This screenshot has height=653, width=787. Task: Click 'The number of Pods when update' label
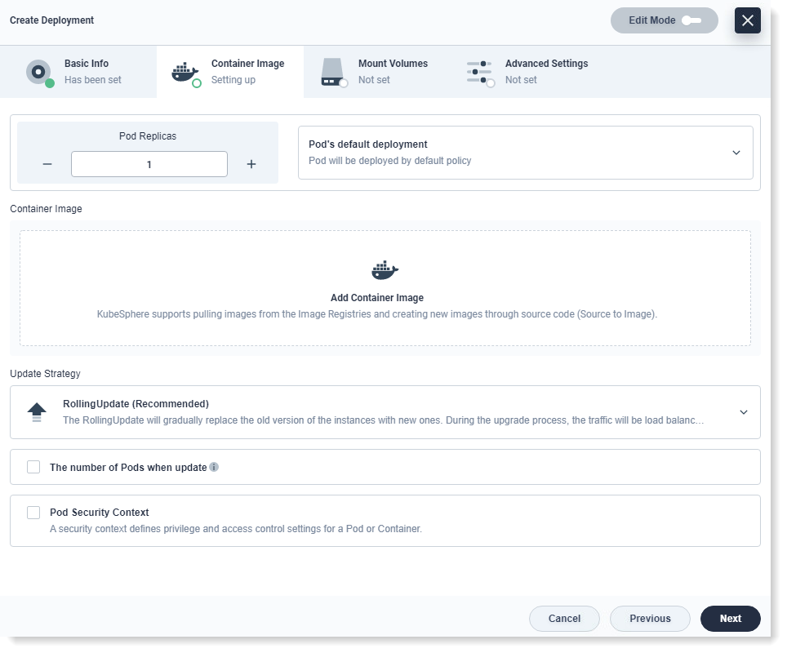[128, 469]
